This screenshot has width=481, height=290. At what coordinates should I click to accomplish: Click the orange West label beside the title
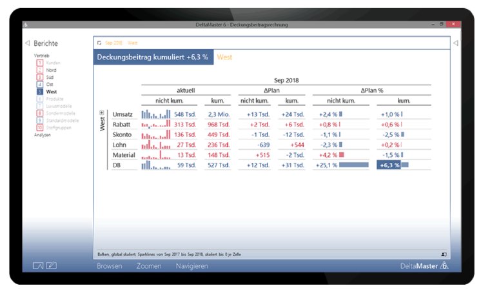pyautogui.click(x=224, y=57)
